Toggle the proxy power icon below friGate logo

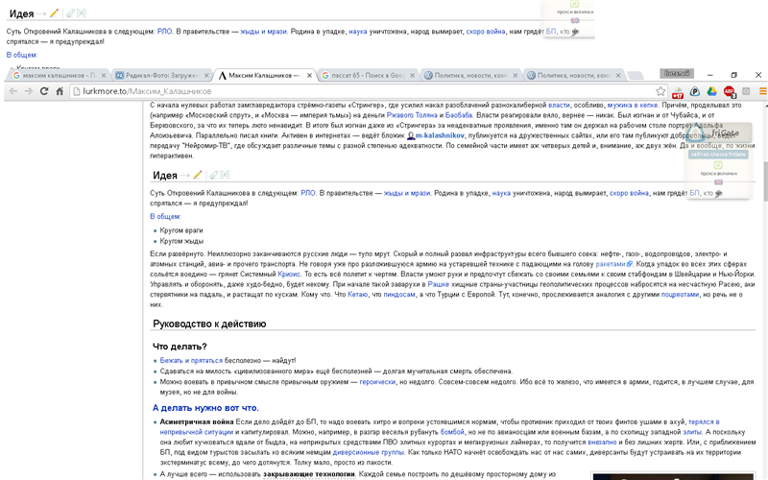[718, 164]
